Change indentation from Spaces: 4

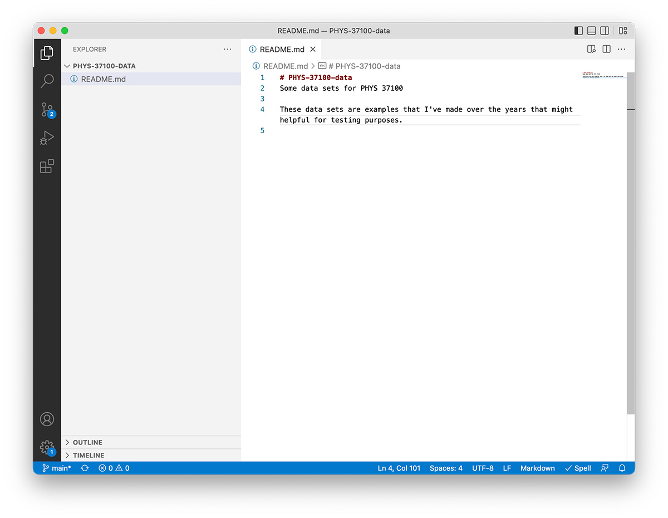pyautogui.click(x=446, y=468)
